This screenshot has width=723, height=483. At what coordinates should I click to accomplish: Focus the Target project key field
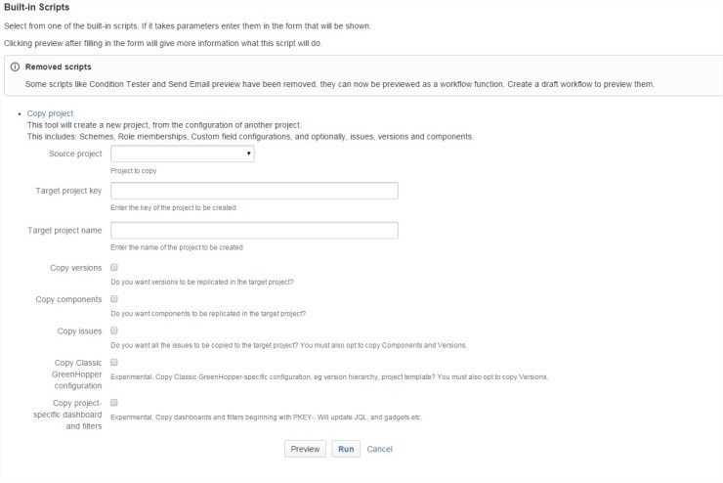tap(254, 191)
